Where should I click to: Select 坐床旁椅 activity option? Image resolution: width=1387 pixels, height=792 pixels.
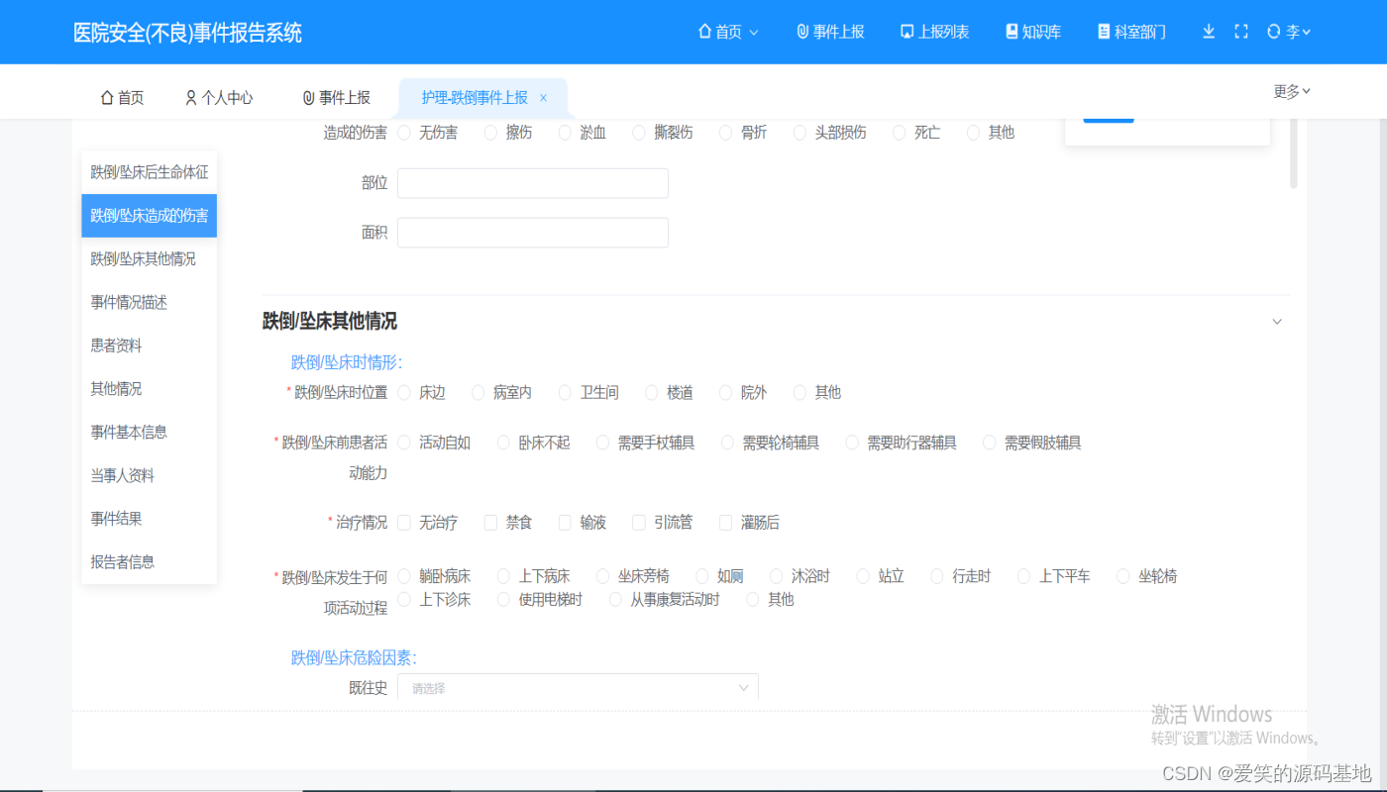[603, 576]
